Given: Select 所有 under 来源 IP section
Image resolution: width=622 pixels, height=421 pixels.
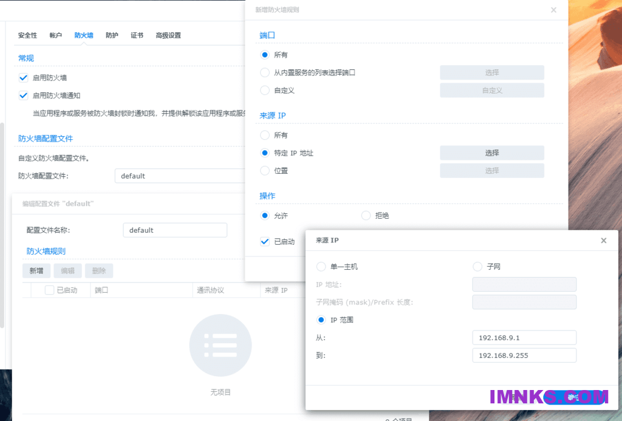Looking at the screenshot, I should (265, 135).
